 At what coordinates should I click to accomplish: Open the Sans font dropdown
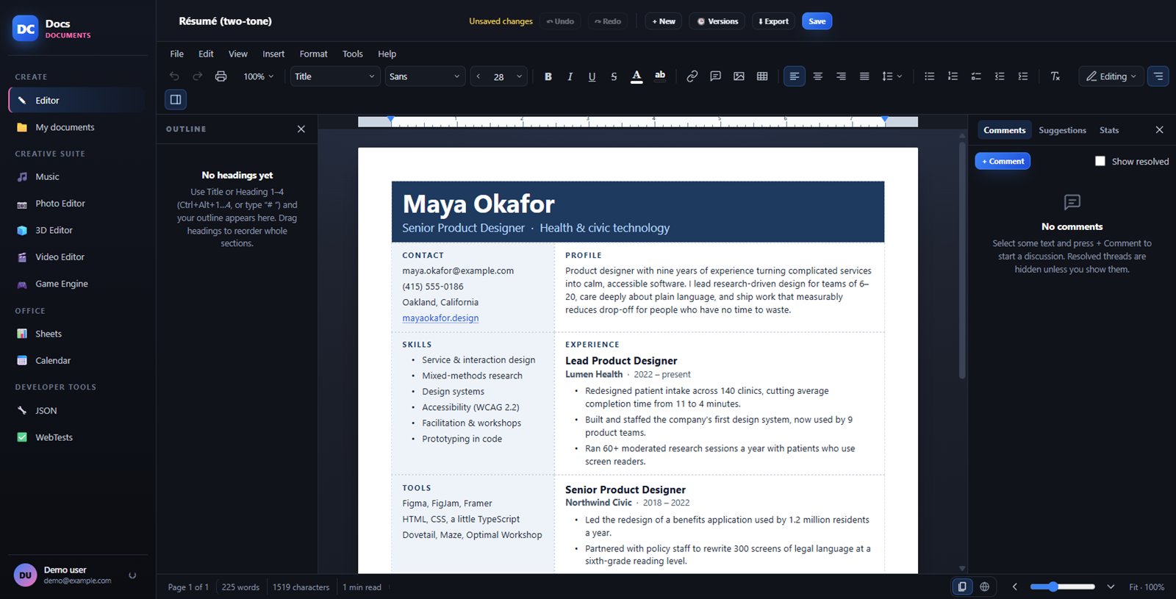(425, 76)
